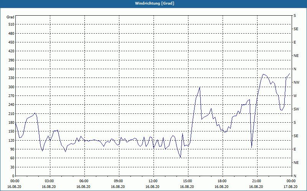Click the 03:00 time label
The height and width of the screenshot is (191, 307).
coord(49,181)
